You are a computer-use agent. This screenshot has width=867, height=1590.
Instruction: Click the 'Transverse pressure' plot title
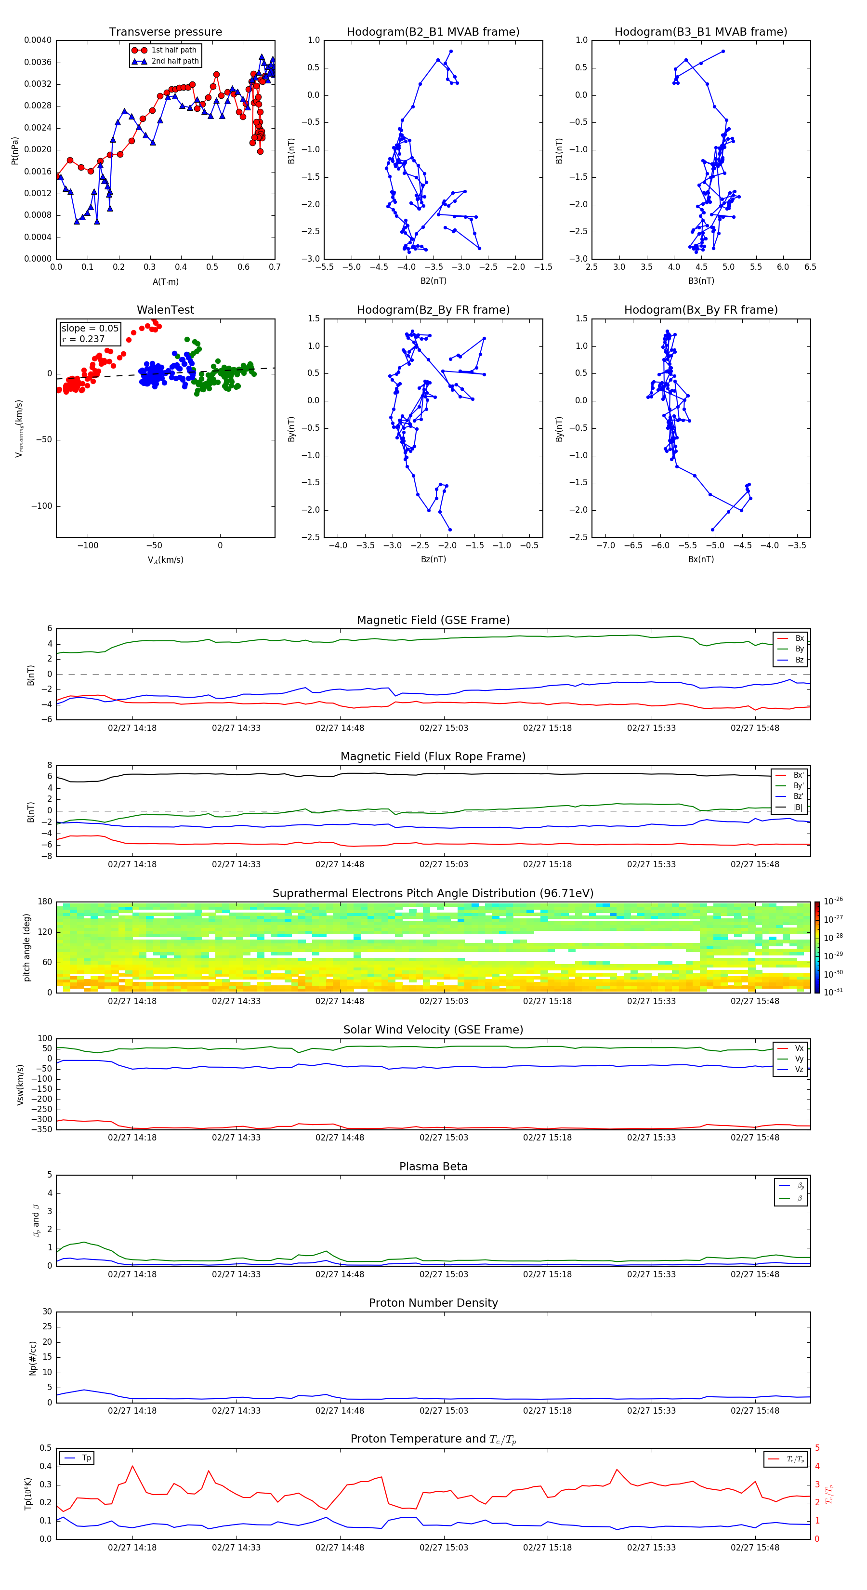click(x=165, y=32)
